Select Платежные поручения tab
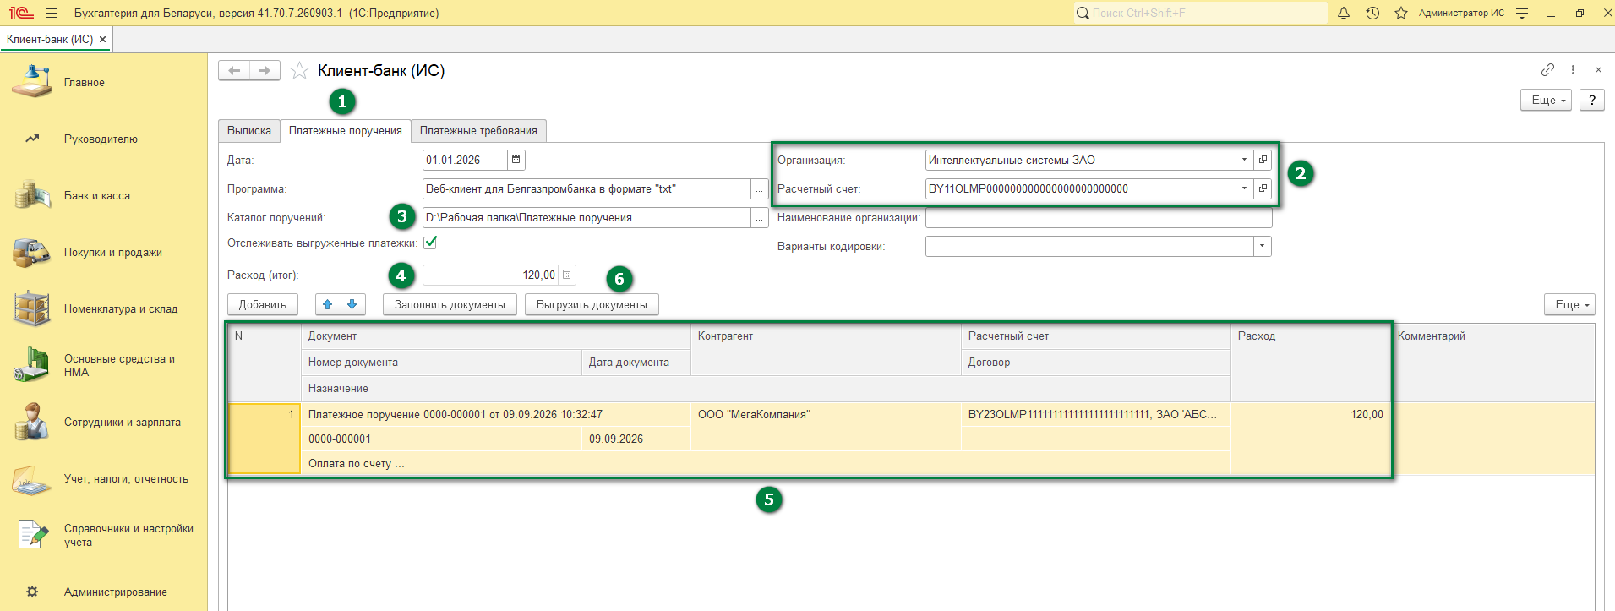Screen dimensions: 1615x611 (346, 131)
